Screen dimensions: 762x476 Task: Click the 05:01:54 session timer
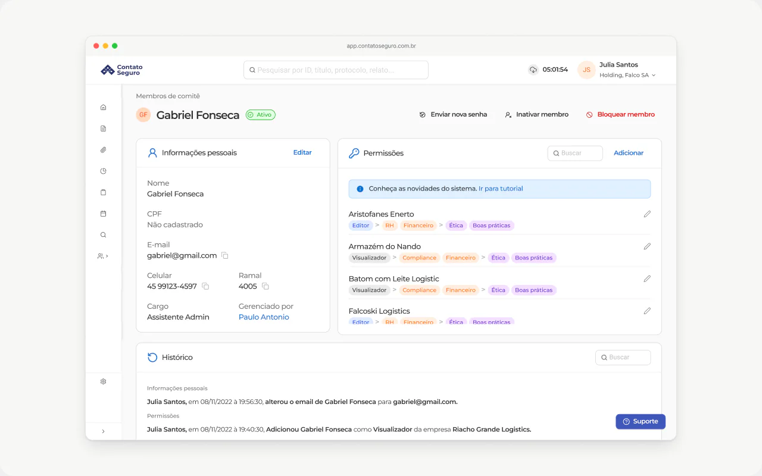pos(555,70)
